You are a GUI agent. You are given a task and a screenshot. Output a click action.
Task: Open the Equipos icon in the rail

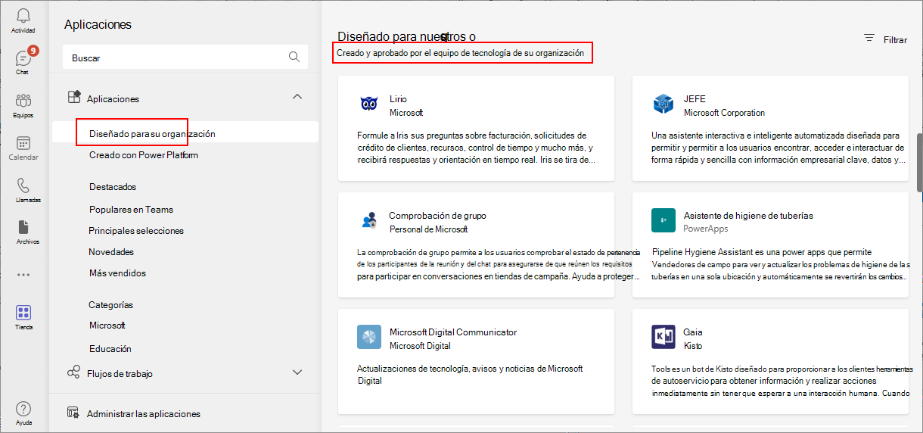[23, 101]
